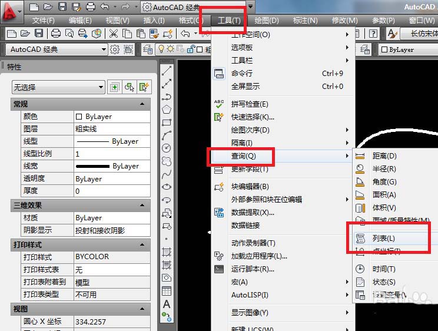The width and height of the screenshot is (438, 331).
Task: Open the 无选择 selection dropdown
Action: pos(58,87)
